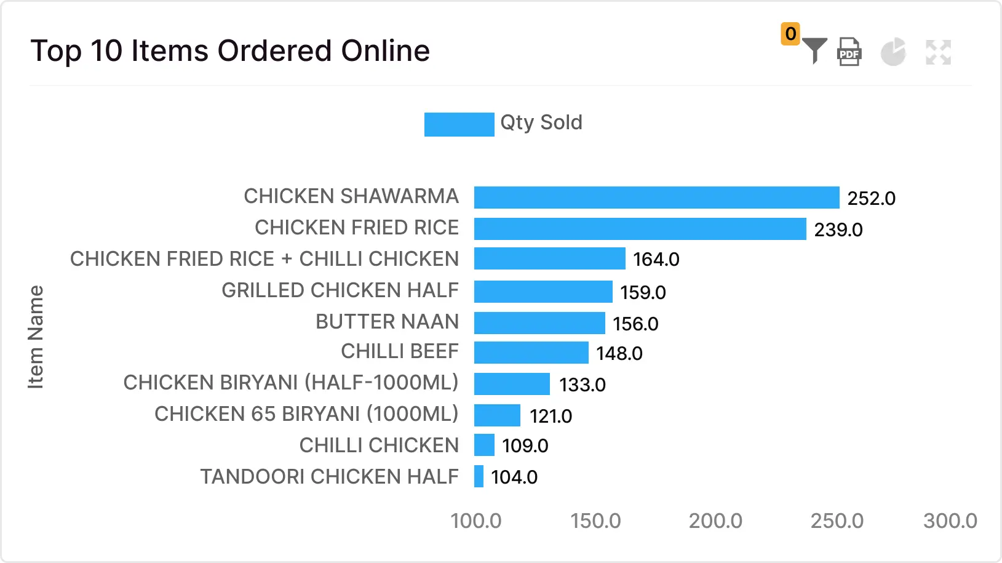Click the orange filter count badge
The height and width of the screenshot is (563, 1002).
[x=790, y=33]
